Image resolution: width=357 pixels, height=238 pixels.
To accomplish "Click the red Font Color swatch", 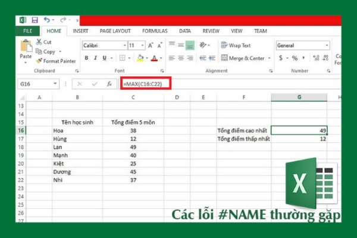I will tap(154, 58).
